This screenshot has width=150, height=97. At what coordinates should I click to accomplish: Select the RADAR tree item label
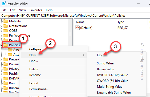point(14,78)
